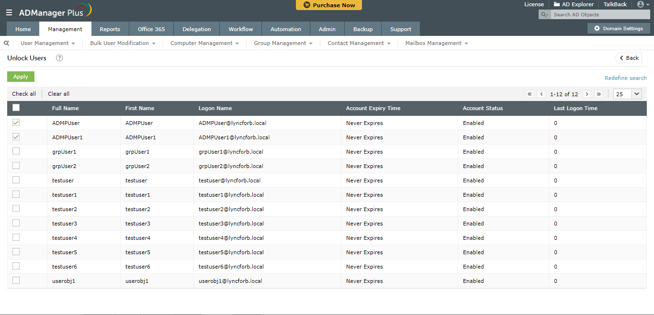654x315 pixels.
Task: Select the Management tab
Action: click(65, 29)
